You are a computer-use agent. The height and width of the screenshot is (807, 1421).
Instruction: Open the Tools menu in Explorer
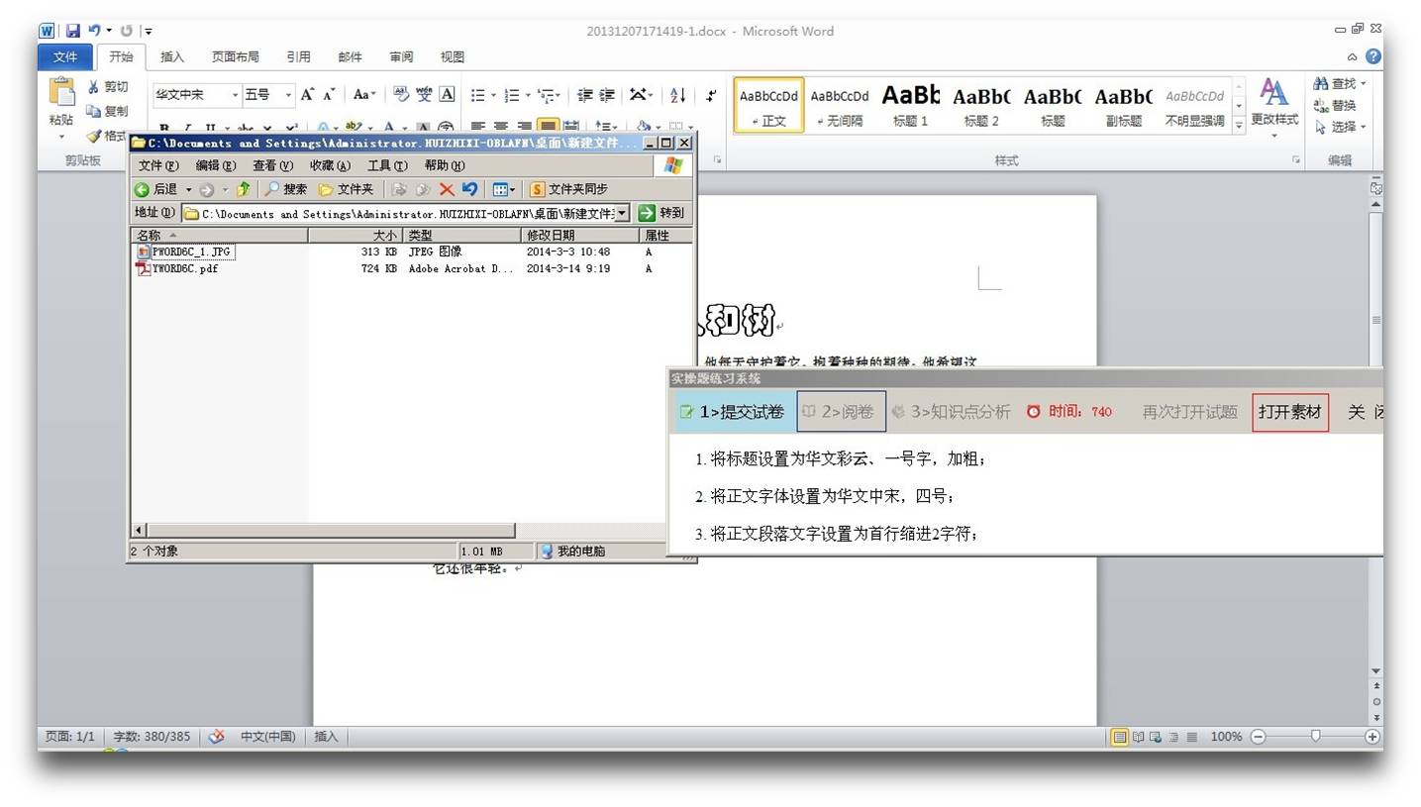pos(386,165)
